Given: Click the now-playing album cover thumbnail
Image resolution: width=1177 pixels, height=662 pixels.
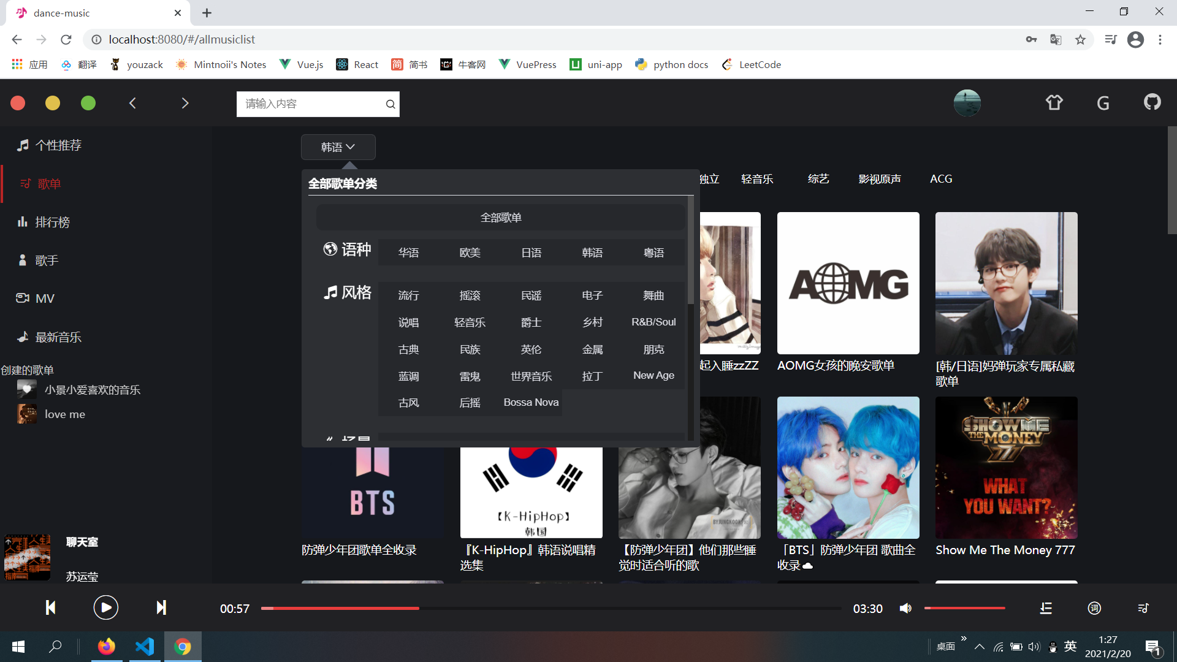Looking at the screenshot, I should click(27, 557).
